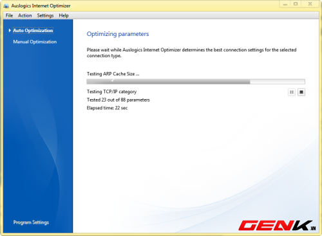The height and width of the screenshot is (236, 322).
Task: Open Program Settings in the sidebar
Action: click(31, 222)
